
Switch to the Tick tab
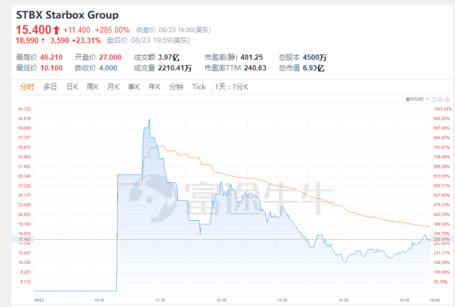pyautogui.click(x=199, y=87)
